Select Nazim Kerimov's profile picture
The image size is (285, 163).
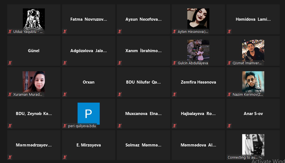(x=253, y=82)
